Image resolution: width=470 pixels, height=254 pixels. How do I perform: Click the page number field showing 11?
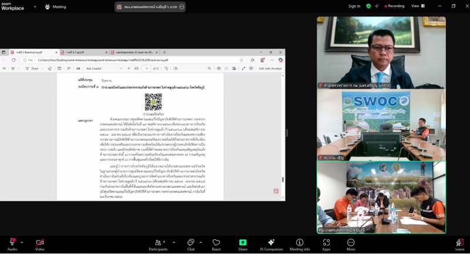click(146, 69)
